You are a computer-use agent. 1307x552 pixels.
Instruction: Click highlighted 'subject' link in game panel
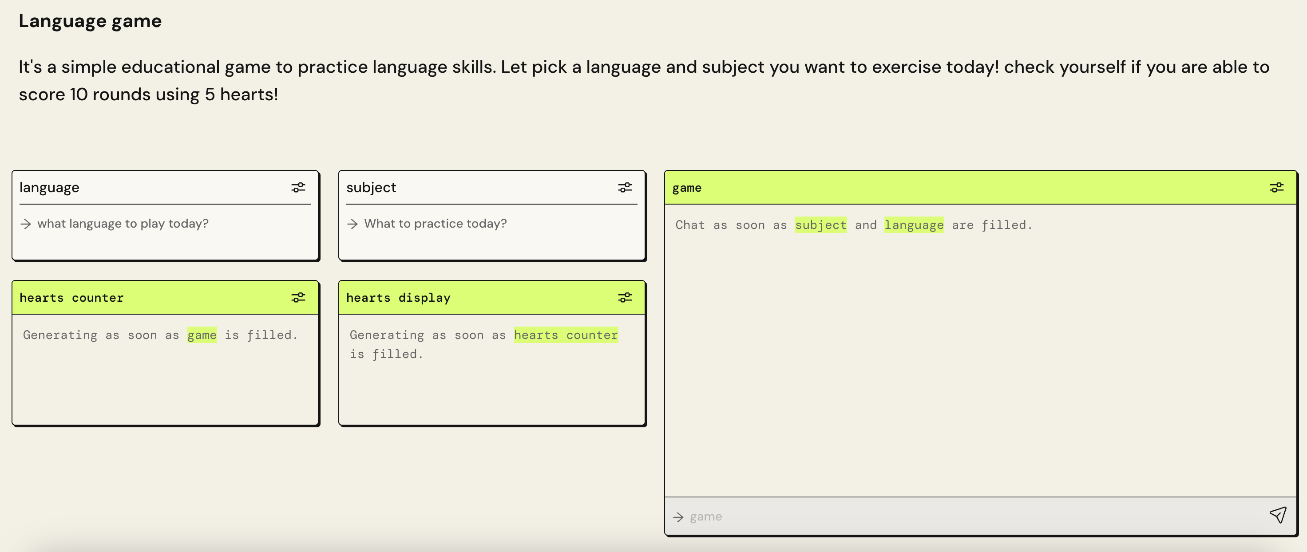pyautogui.click(x=820, y=225)
